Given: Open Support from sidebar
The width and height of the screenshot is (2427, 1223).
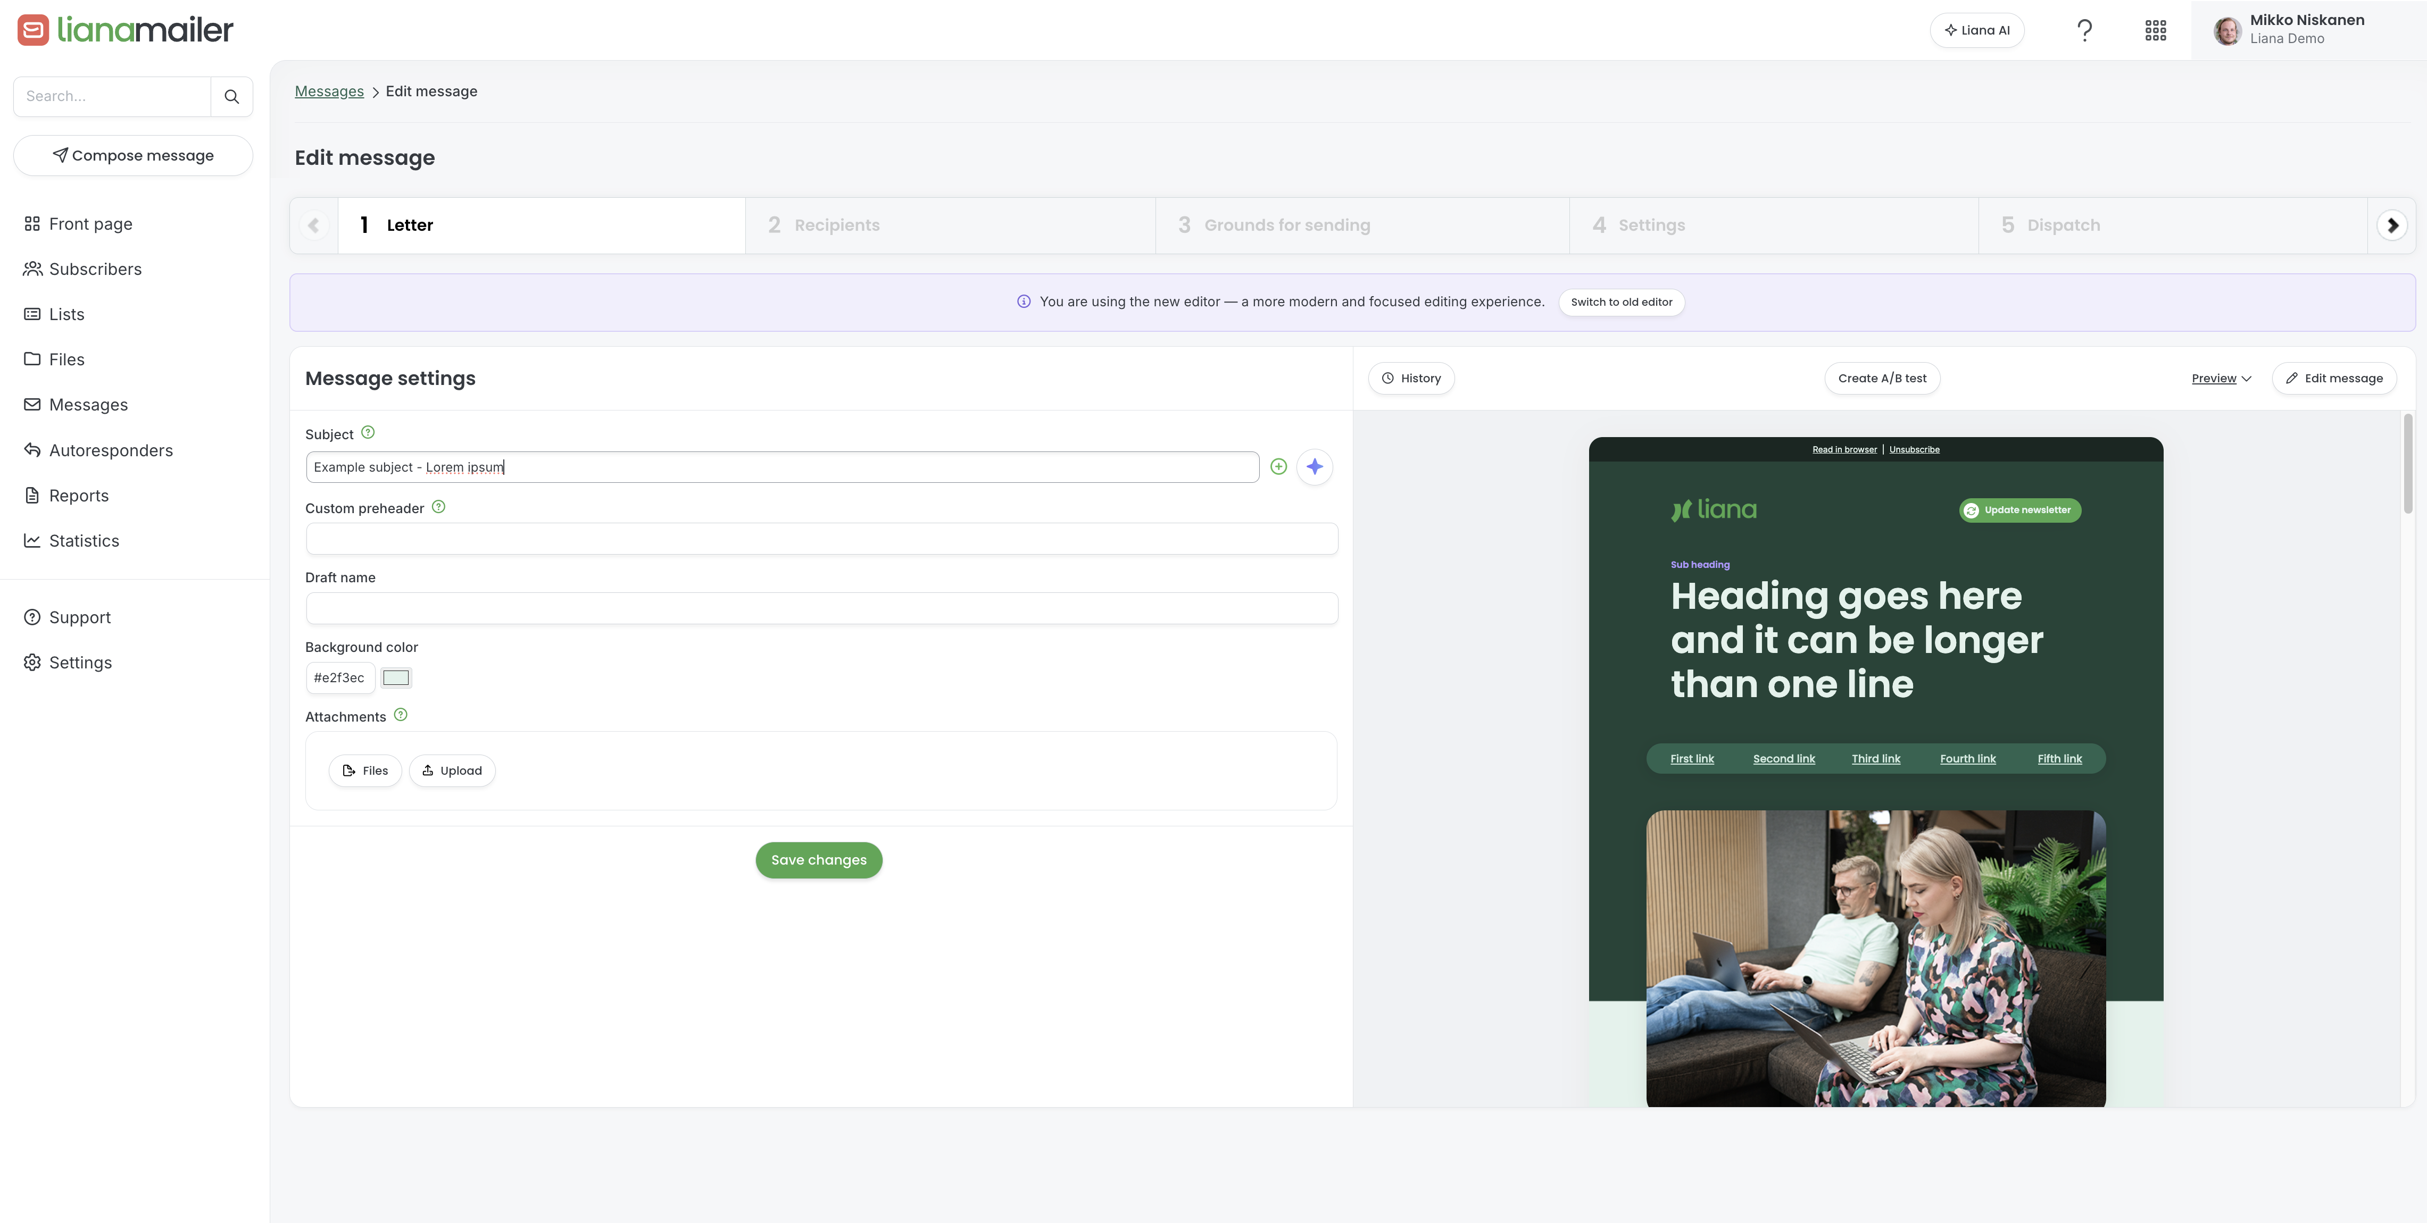Looking at the screenshot, I should (67, 617).
